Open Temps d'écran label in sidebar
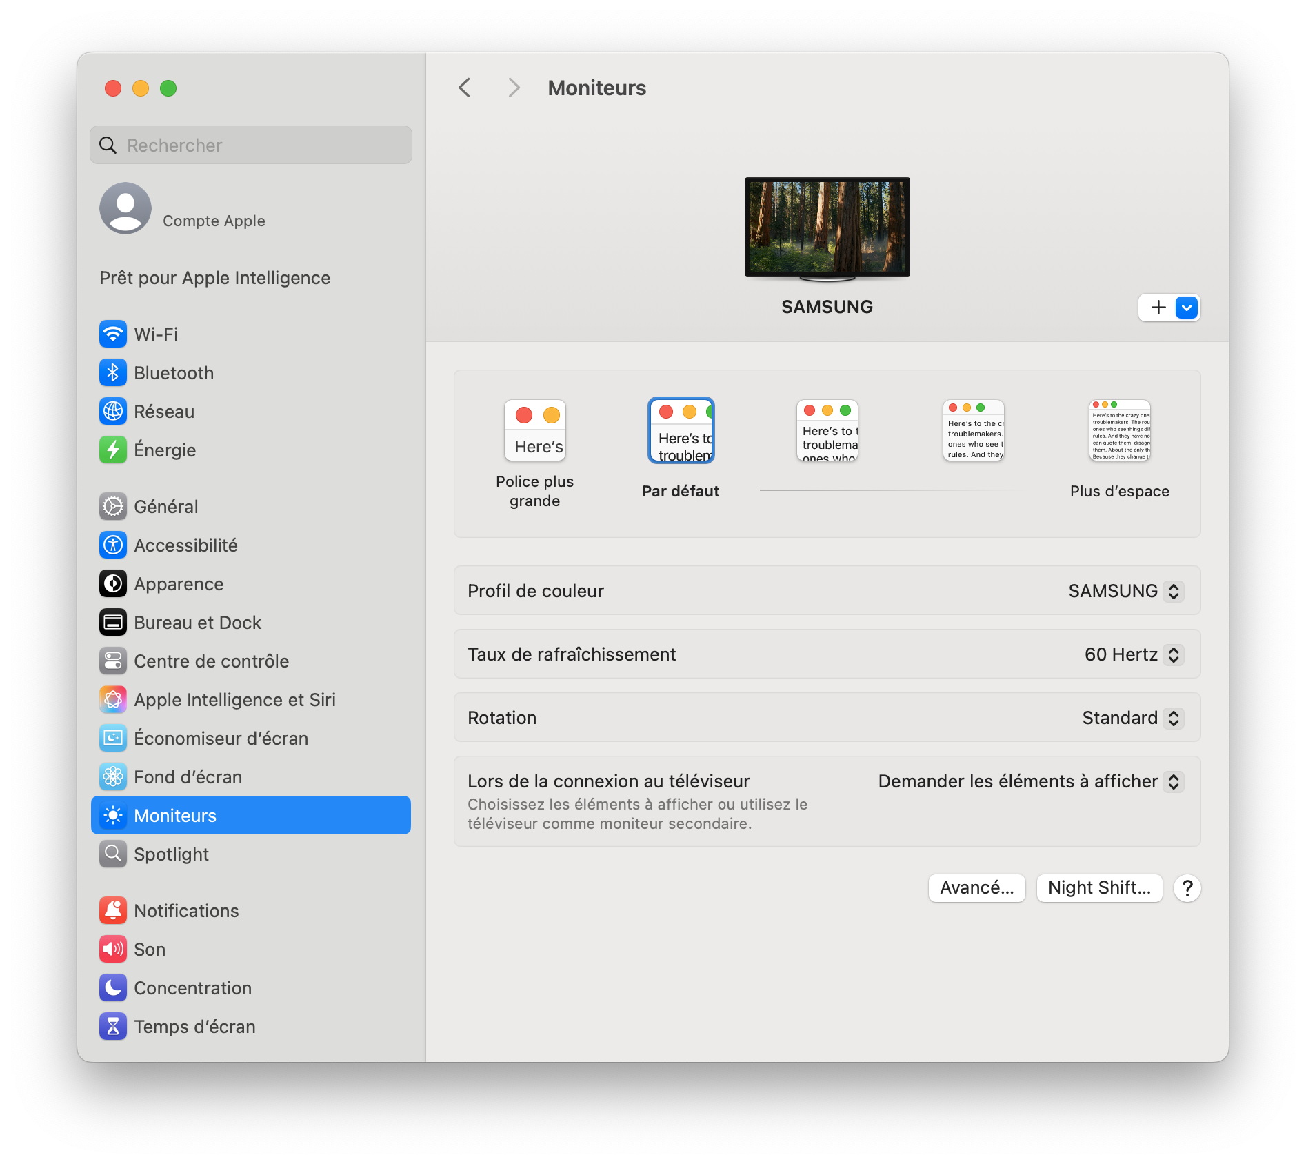Viewport: 1306px width, 1164px height. click(195, 1027)
